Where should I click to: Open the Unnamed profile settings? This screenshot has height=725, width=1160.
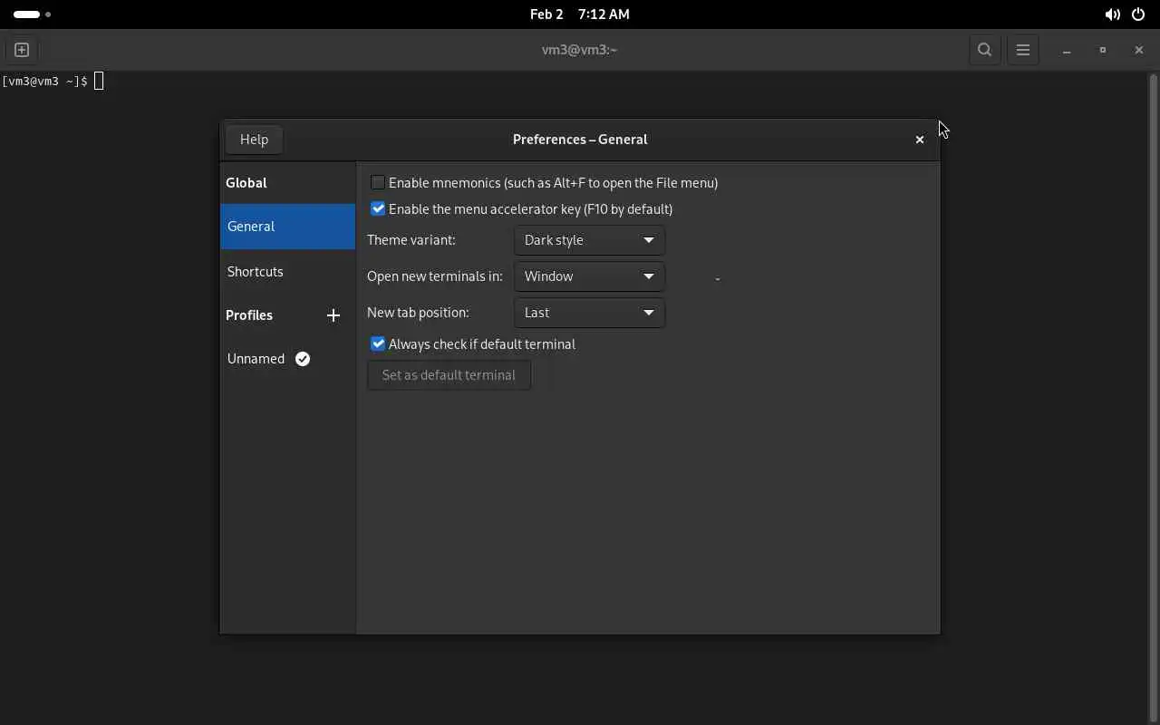(x=256, y=359)
